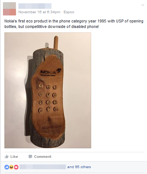
Task: Click the Haha laughing reaction icon
Action: click(x=11, y=167)
